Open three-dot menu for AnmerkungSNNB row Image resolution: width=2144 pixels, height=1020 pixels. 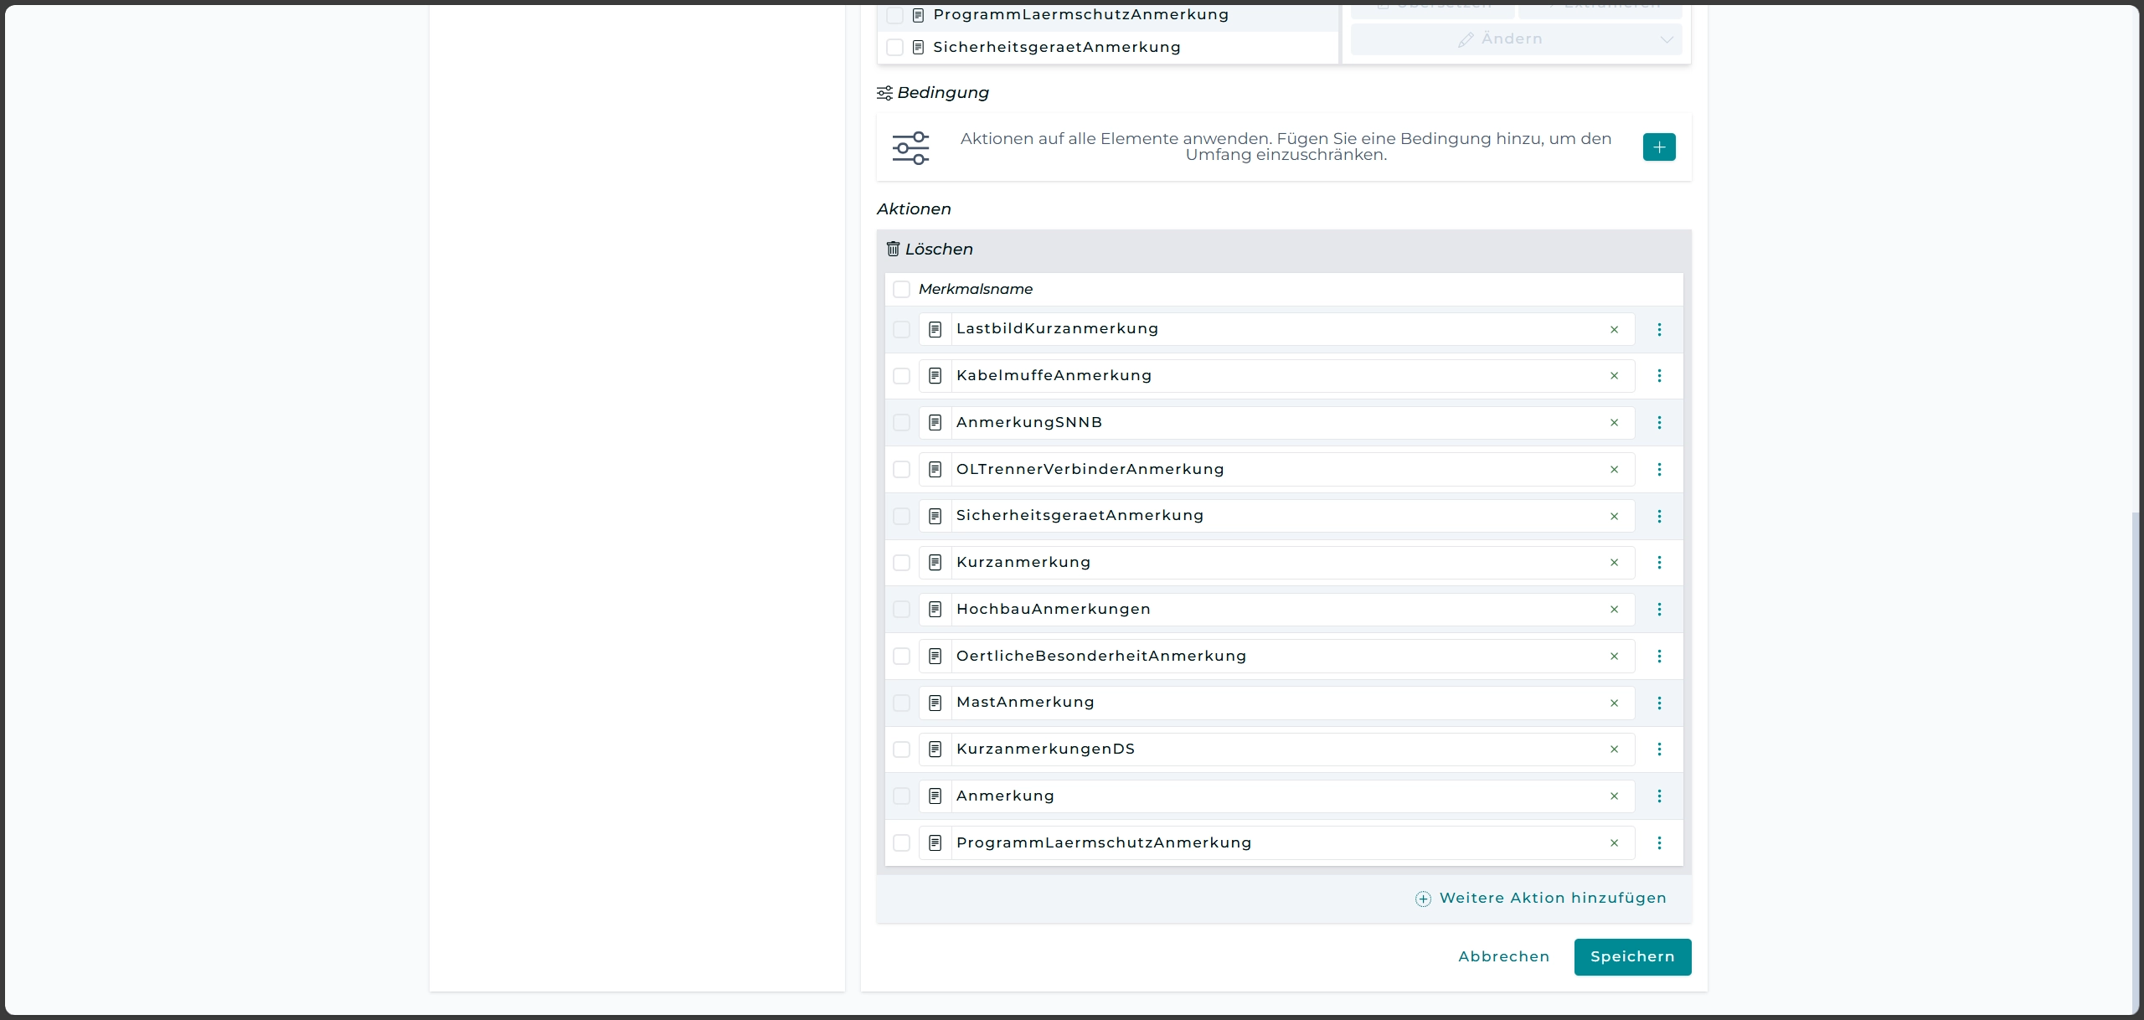pos(1658,423)
